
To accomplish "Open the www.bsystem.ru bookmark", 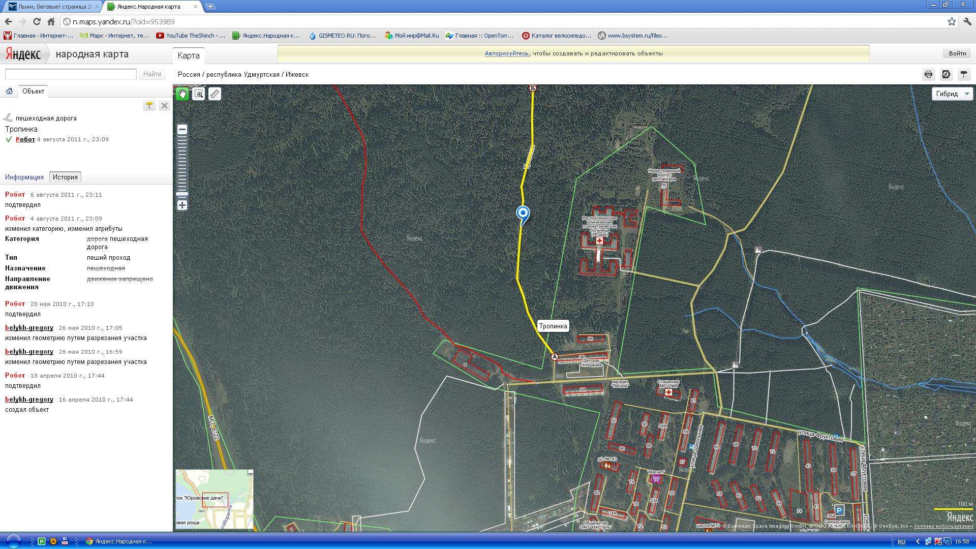I will pos(633,36).
